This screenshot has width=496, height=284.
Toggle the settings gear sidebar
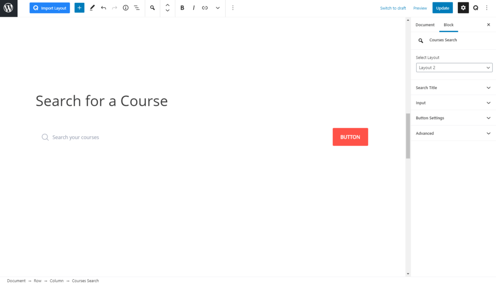point(463,8)
